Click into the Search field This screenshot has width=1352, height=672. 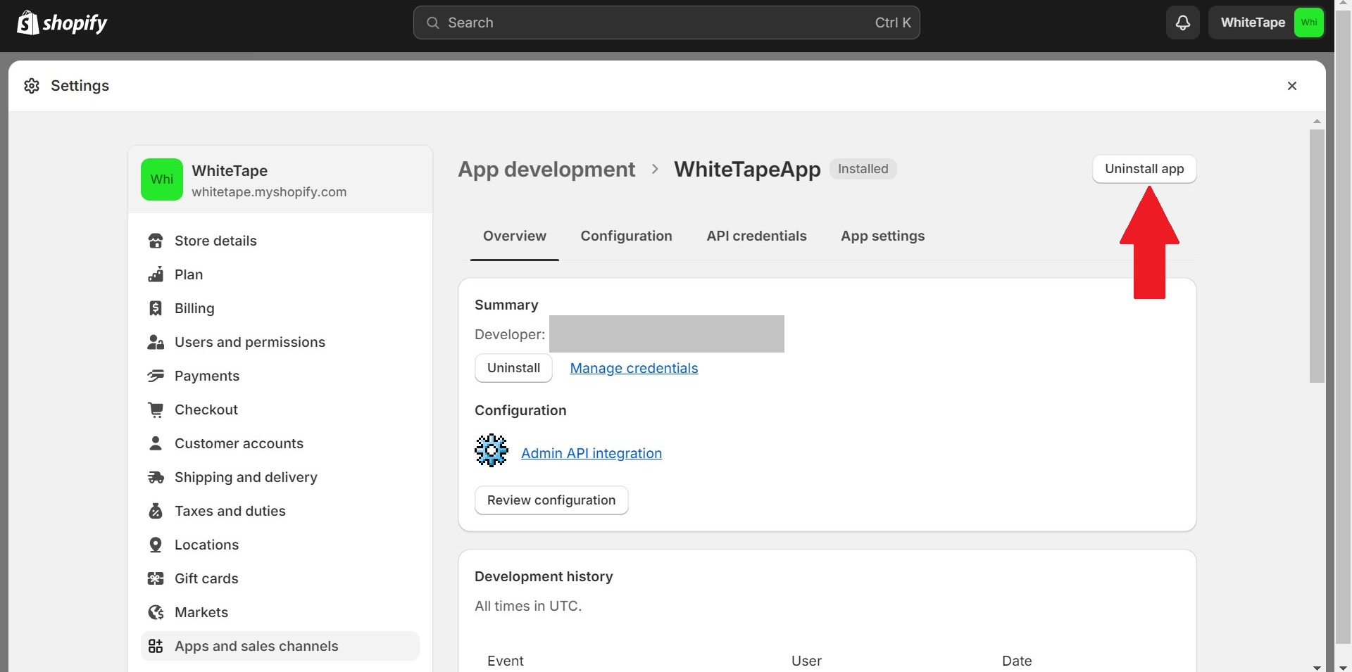click(666, 23)
